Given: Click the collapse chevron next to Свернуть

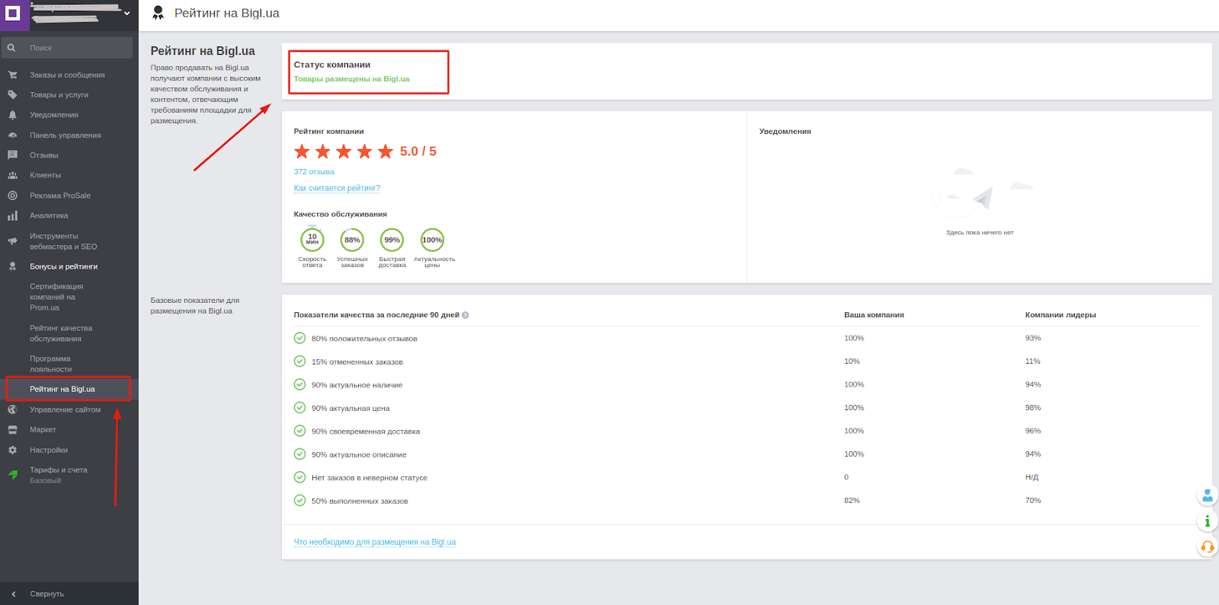Looking at the screenshot, I should point(13,594).
